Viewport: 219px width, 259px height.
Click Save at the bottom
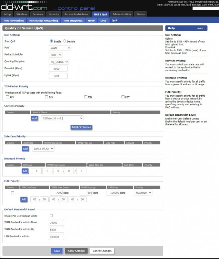coord(57,251)
